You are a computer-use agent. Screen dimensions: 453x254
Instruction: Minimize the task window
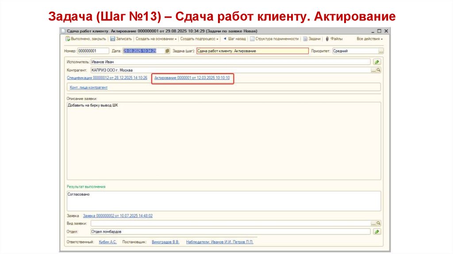[x=372, y=31]
